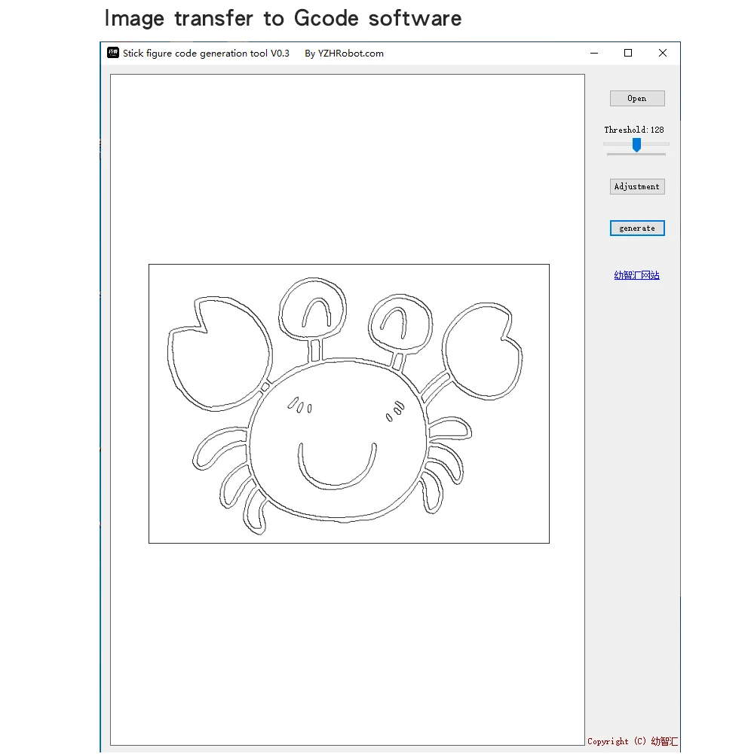Maximize the code generation tool window
Screen dimensions: 754x754
click(628, 53)
